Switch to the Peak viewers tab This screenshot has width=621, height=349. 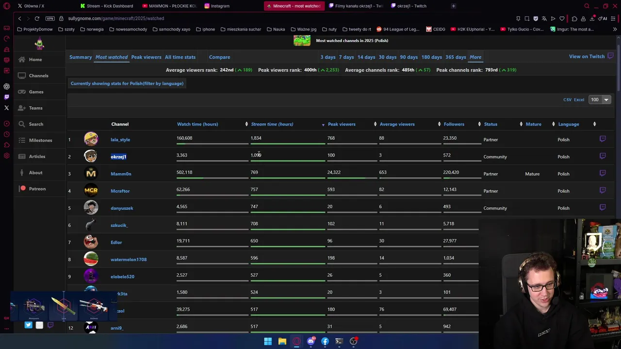tap(146, 57)
